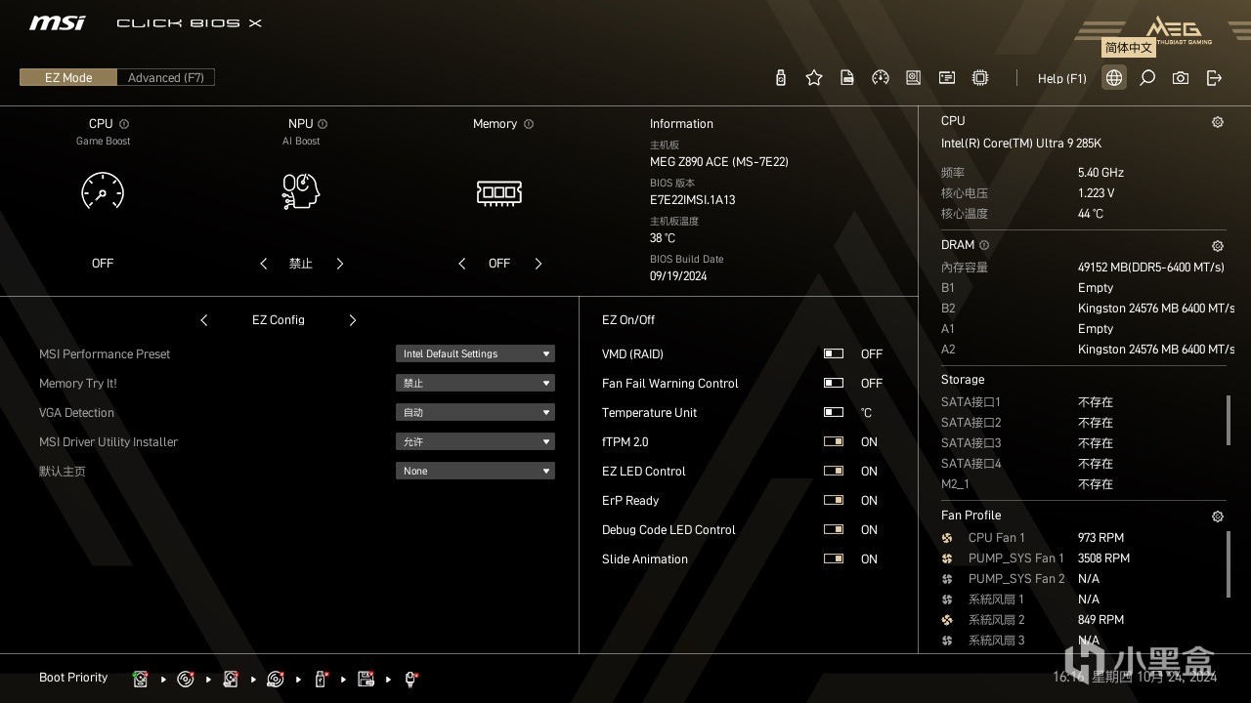This screenshot has height=703, width=1251.
Task: Open the language globe icon
Action: [1114, 78]
